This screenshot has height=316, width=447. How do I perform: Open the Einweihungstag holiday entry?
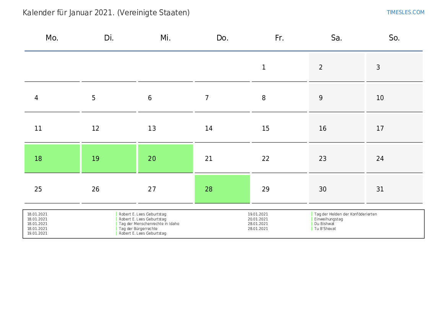point(328,219)
